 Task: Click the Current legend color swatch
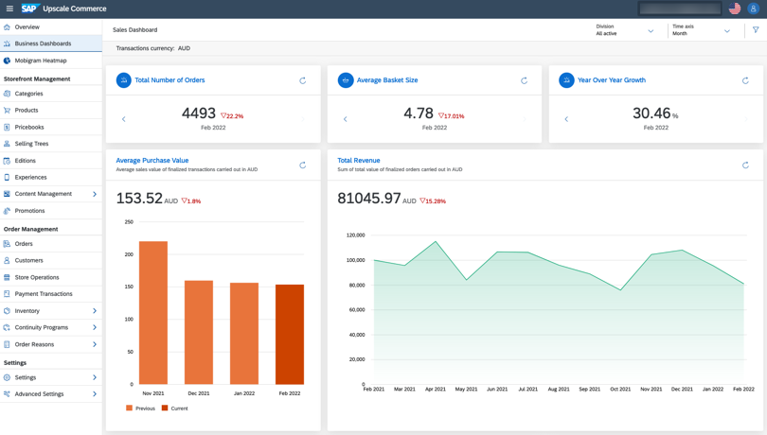click(165, 409)
